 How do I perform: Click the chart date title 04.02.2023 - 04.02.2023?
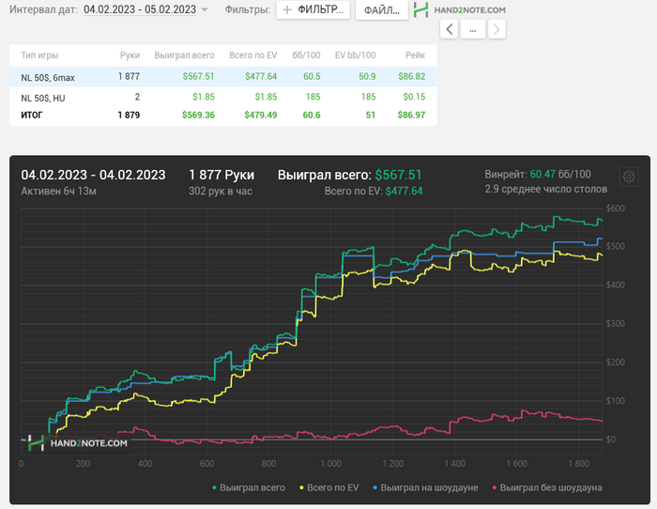[93, 175]
